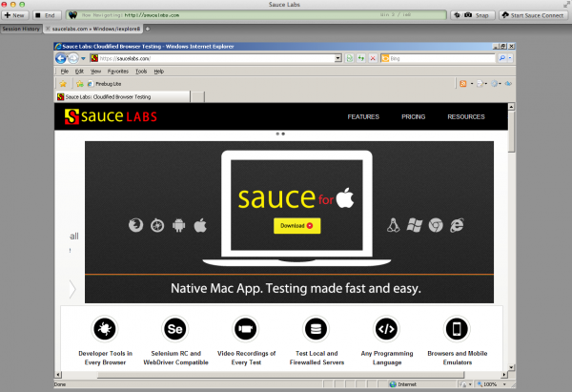Click the horizontal scrollbar right arrow

pyautogui.click(x=504, y=375)
